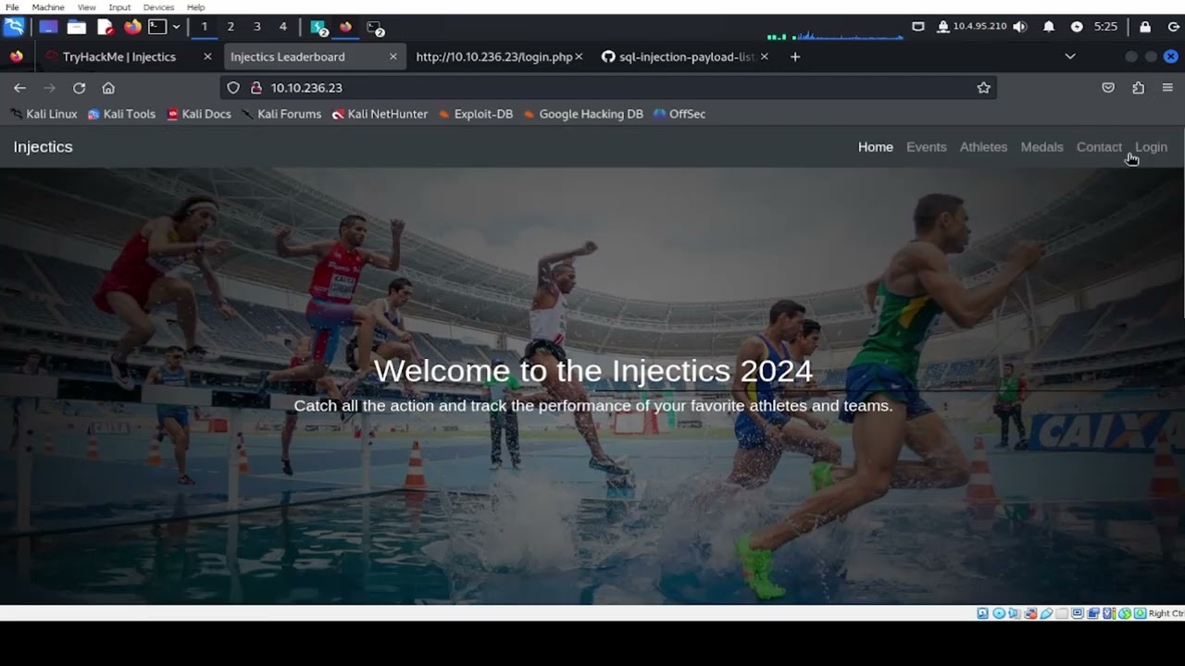The width and height of the screenshot is (1185, 666).
Task: Open the Firefox hamburger application menu
Action: click(x=1167, y=88)
